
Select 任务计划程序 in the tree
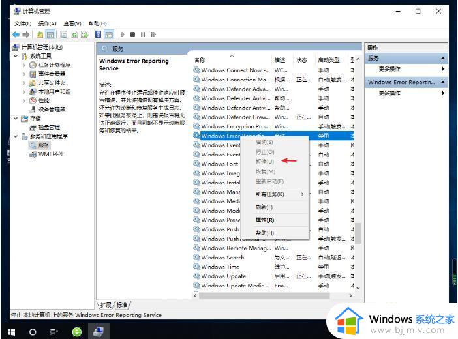pyautogui.click(x=54, y=65)
